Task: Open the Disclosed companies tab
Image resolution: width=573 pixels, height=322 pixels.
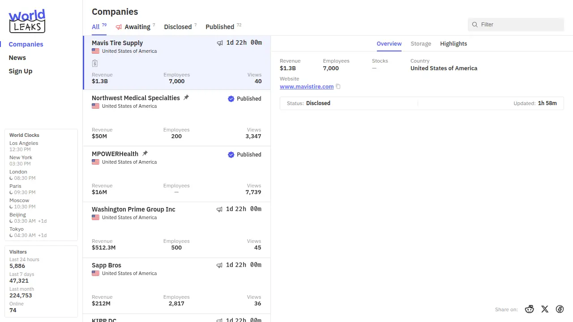Action: click(178, 27)
